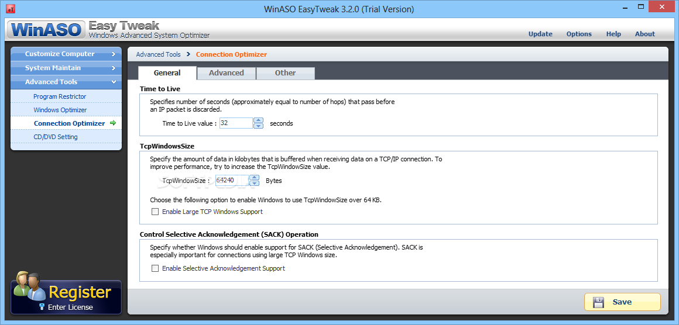The width and height of the screenshot is (679, 325).
Task: Decrease TcpWindowSize with down arrow
Action: [x=255, y=183]
